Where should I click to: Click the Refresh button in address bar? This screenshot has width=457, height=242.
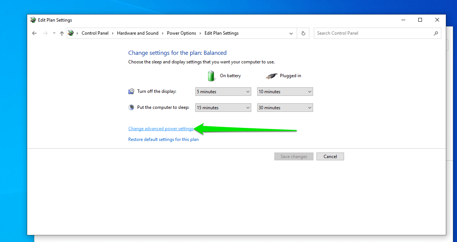coord(303,33)
